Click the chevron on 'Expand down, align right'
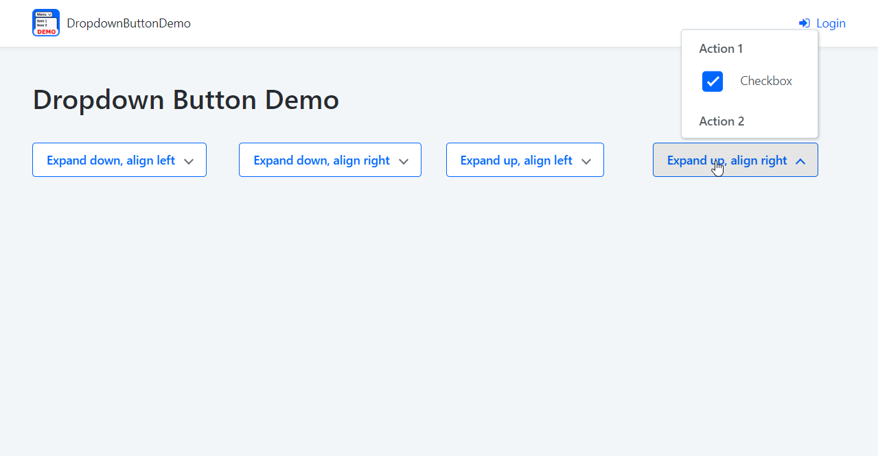This screenshot has width=878, height=456. pyautogui.click(x=403, y=160)
